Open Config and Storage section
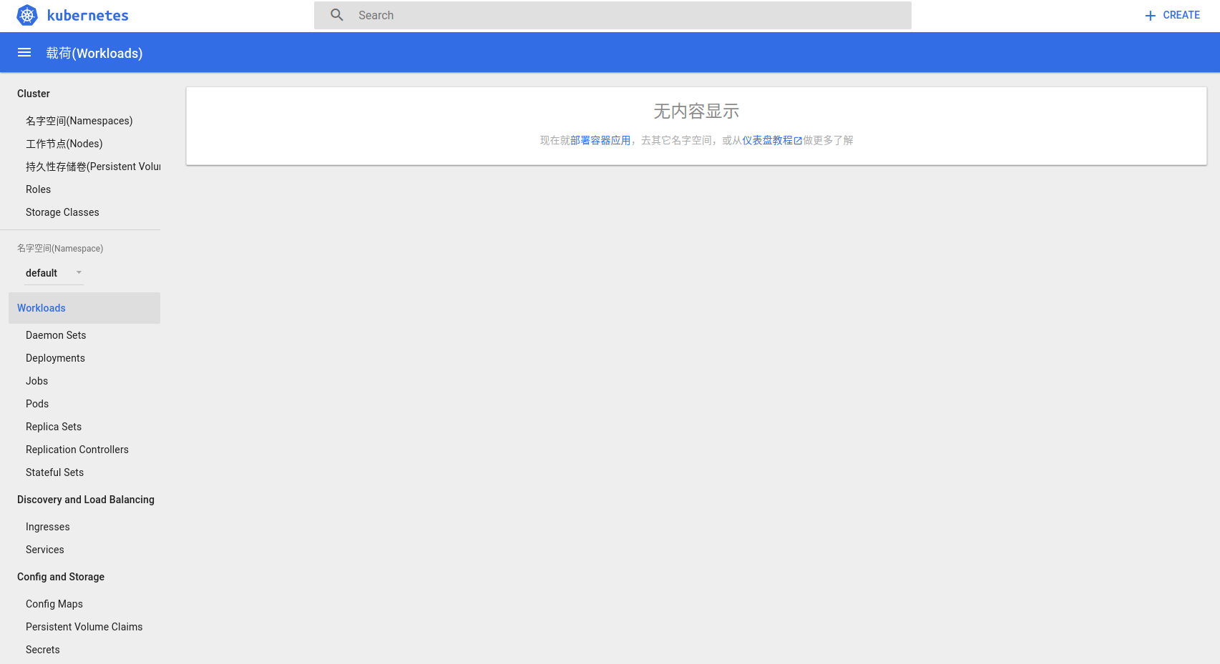The image size is (1220, 664). (x=61, y=577)
